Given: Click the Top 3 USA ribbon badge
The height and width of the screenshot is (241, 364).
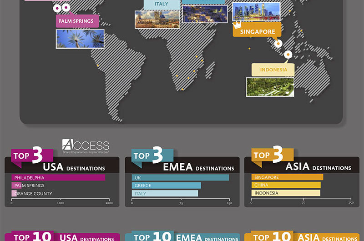Looking at the screenshot, I should pos(27,156).
